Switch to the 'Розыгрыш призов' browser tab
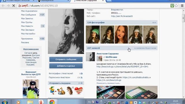The image size is (185, 104). [x=18, y=1]
